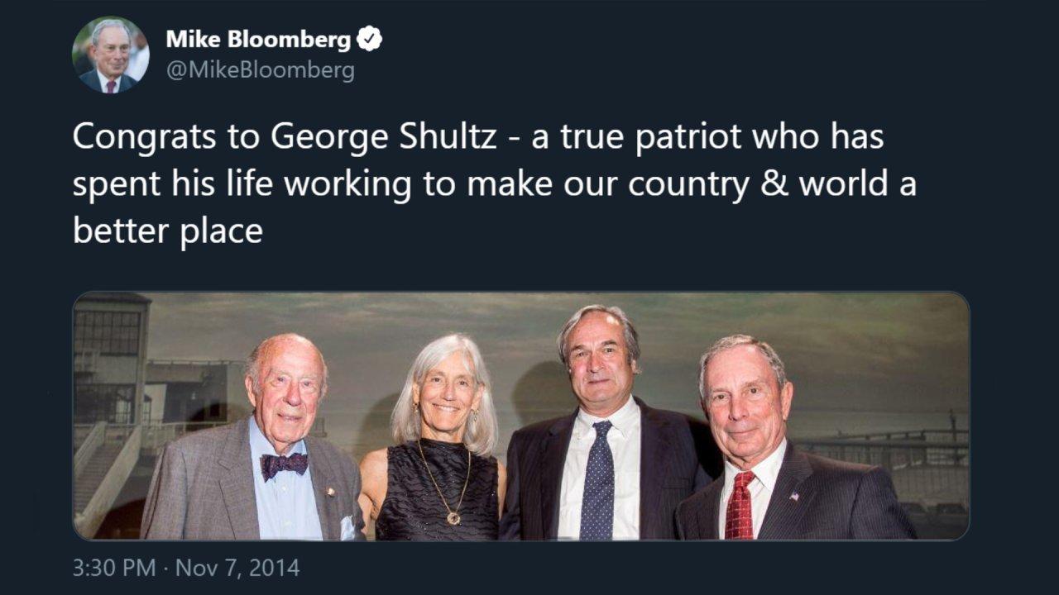This screenshot has width=1059, height=595.
Task: Click the words 'better place' in tweet
Action: click(x=167, y=231)
